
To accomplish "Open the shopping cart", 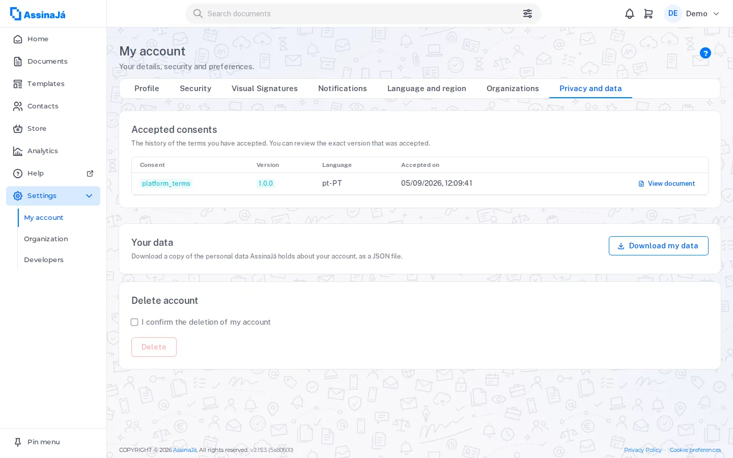I will (x=649, y=14).
